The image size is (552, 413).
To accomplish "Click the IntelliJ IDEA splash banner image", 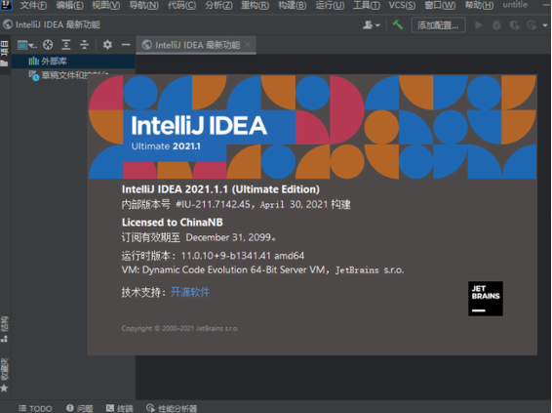I will (x=312, y=127).
